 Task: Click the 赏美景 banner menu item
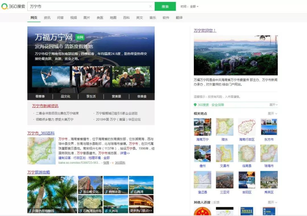point(116,96)
